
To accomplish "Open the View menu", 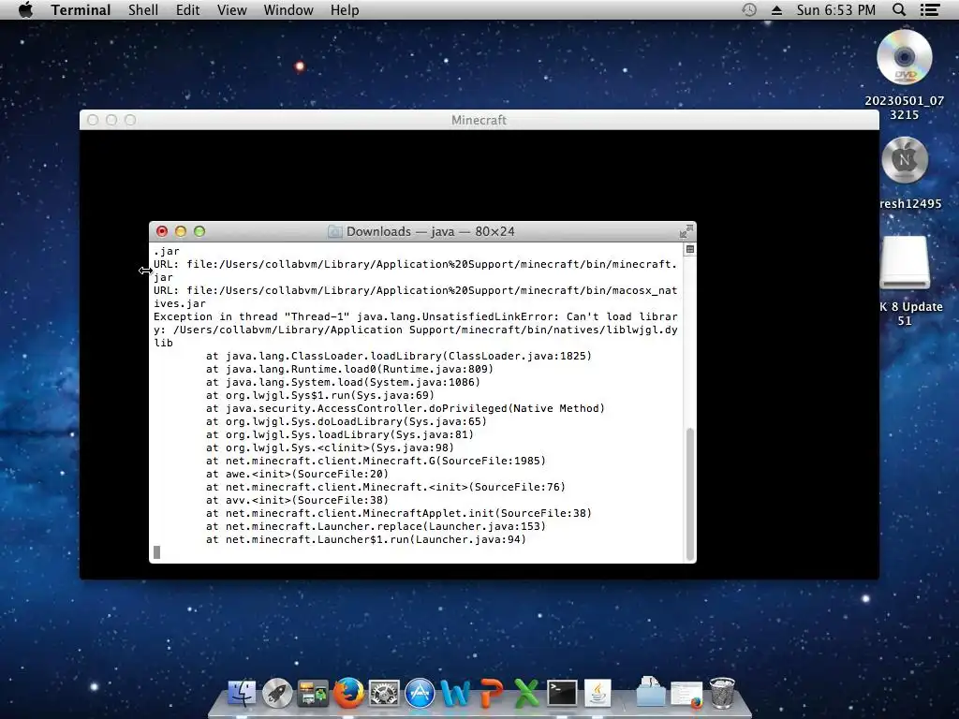I will [x=232, y=9].
